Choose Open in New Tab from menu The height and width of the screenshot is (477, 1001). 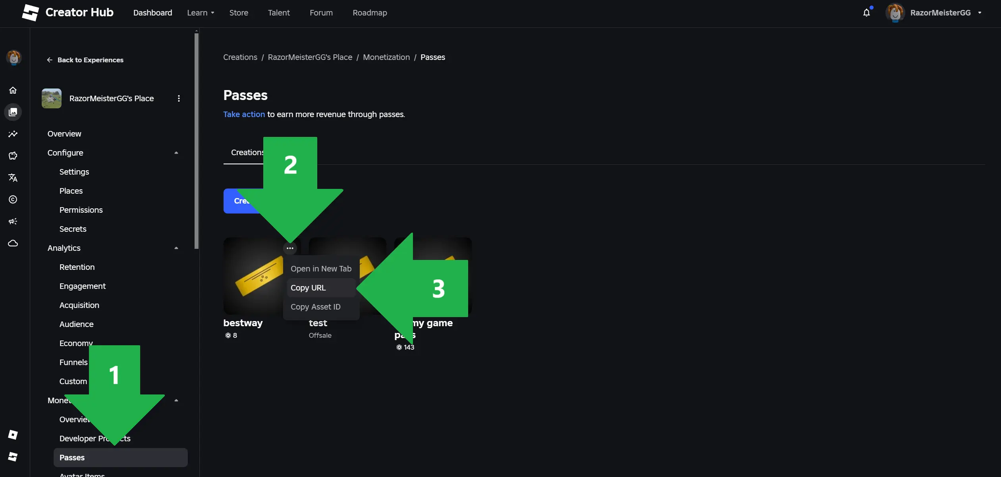(321, 269)
